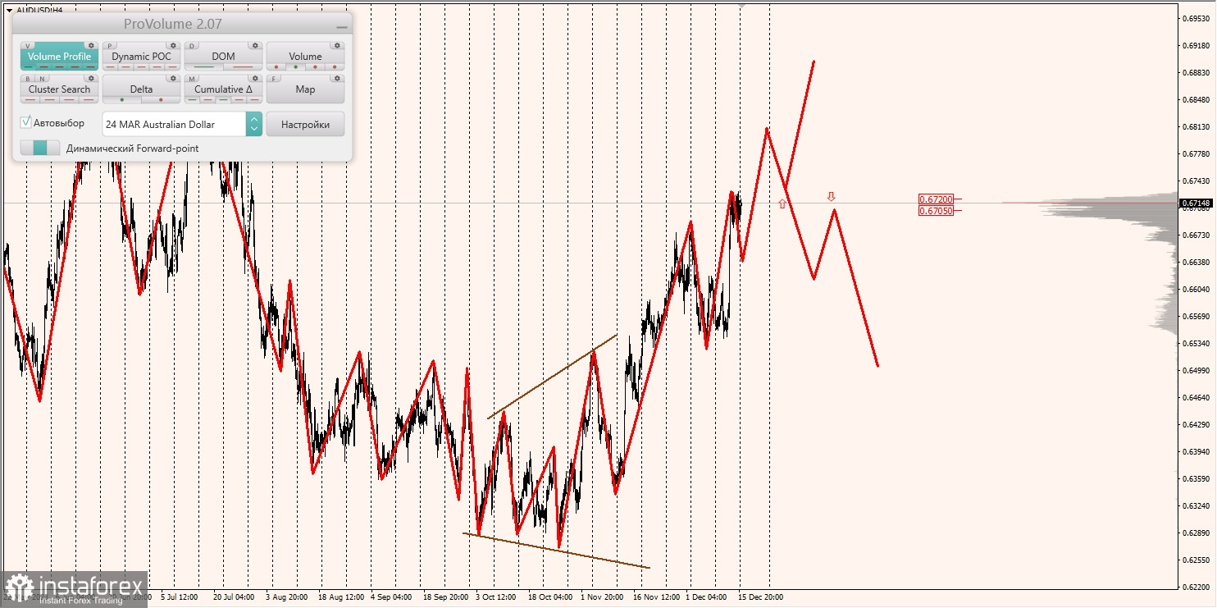1217x608 pixels.
Task: Click the red up arrow on chart
Action: coord(782,203)
